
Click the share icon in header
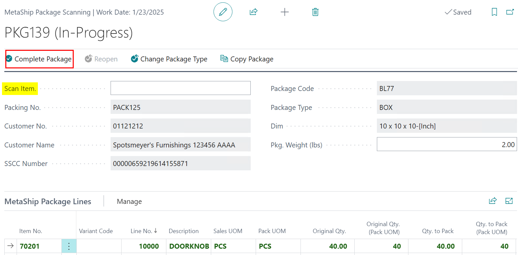(x=254, y=12)
